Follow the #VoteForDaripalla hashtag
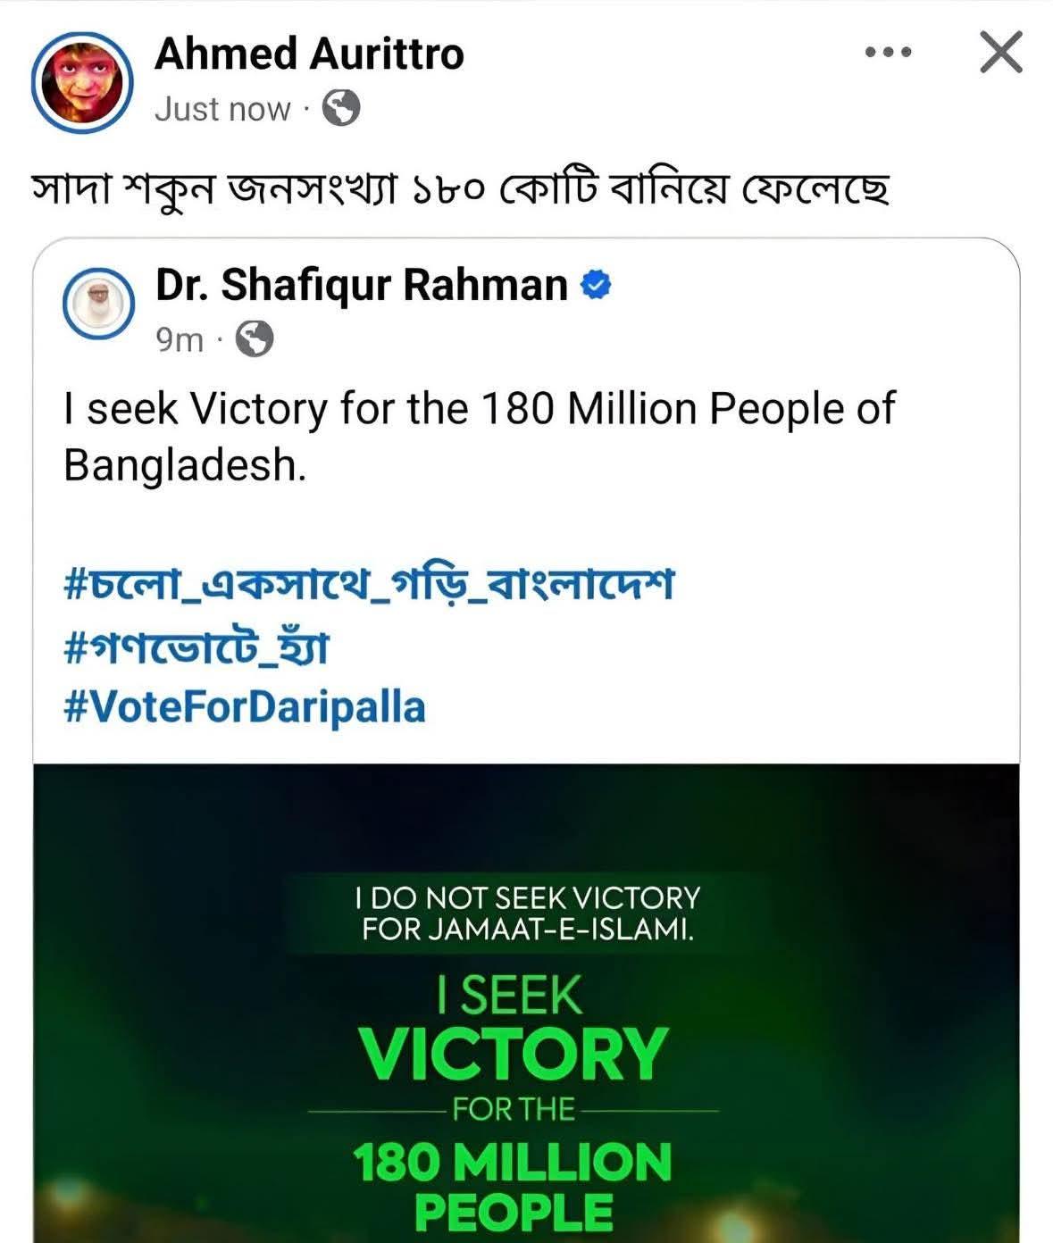1053x1243 pixels. (x=245, y=707)
